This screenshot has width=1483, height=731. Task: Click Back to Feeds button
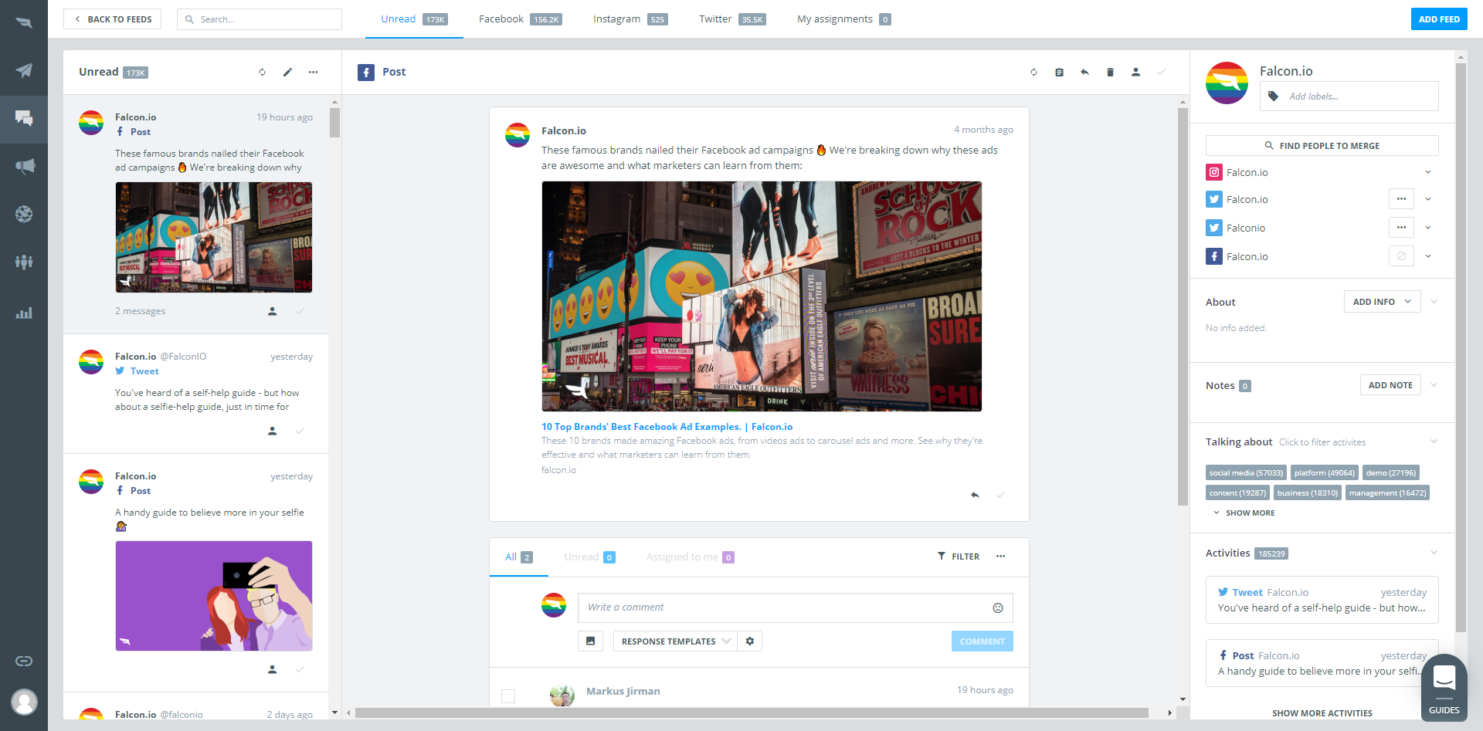pos(112,19)
